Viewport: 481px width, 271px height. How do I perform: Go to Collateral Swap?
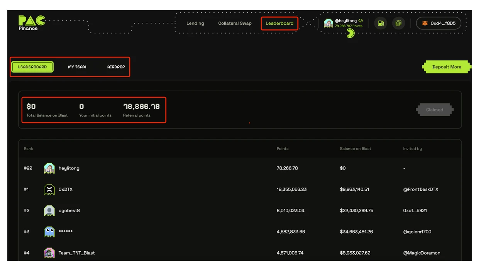pos(235,23)
